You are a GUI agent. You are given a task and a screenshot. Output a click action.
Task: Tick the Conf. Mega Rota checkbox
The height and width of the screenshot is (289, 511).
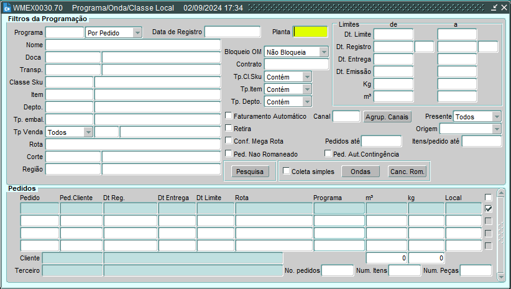coord(229,141)
